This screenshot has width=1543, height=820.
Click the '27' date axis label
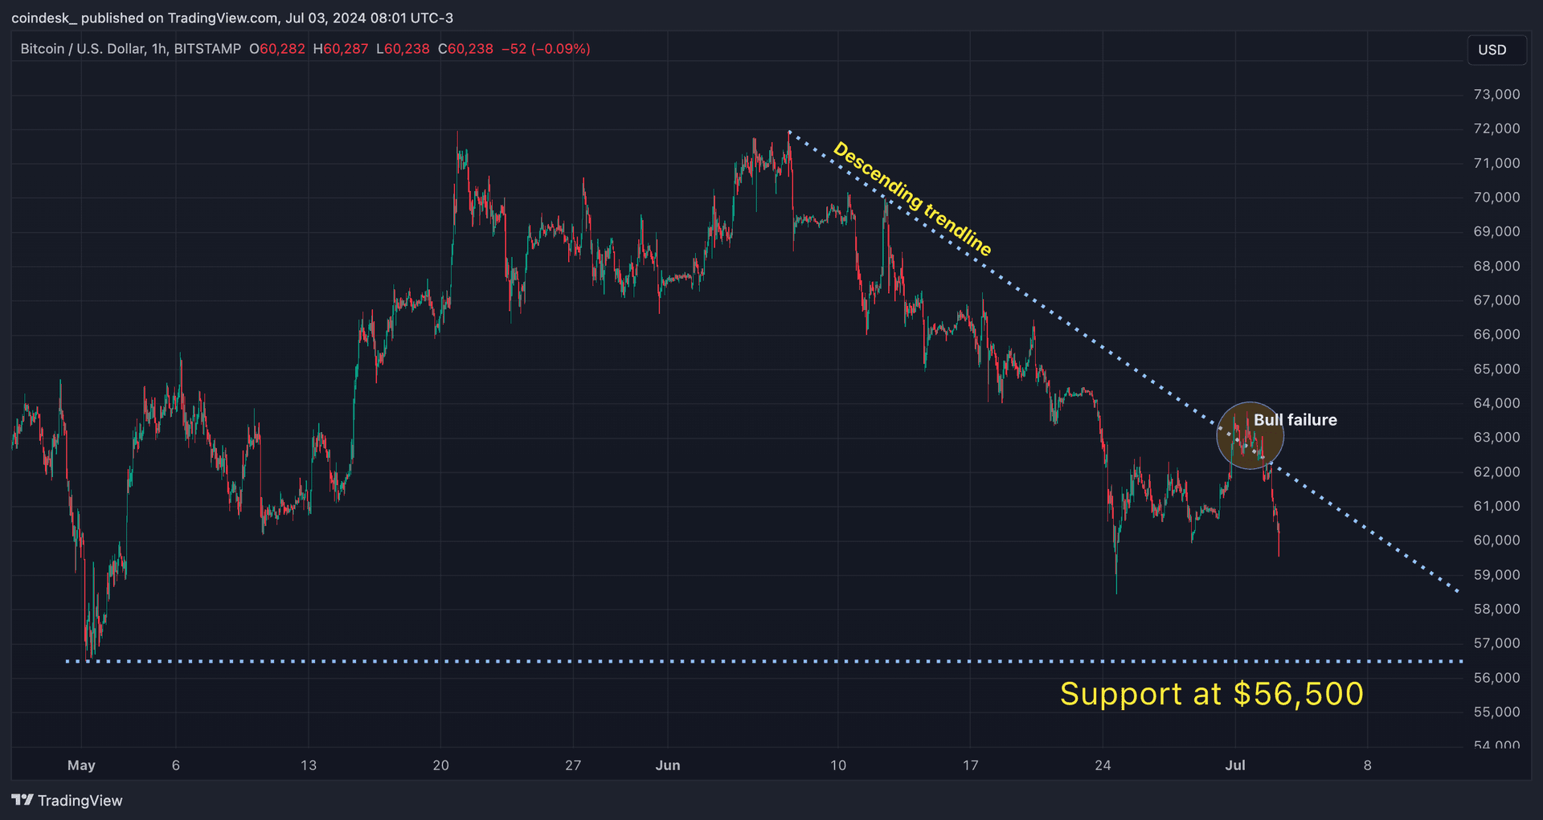[573, 765]
